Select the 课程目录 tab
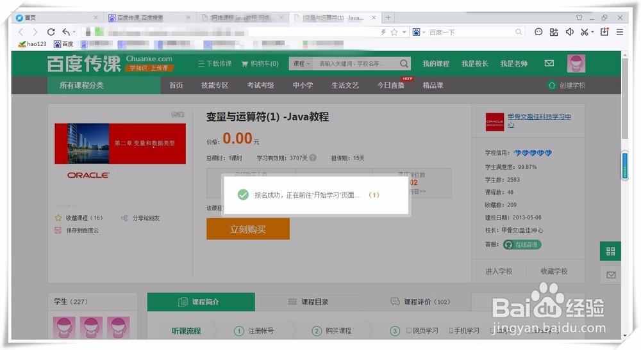The width and height of the screenshot is (641, 350). (x=309, y=302)
